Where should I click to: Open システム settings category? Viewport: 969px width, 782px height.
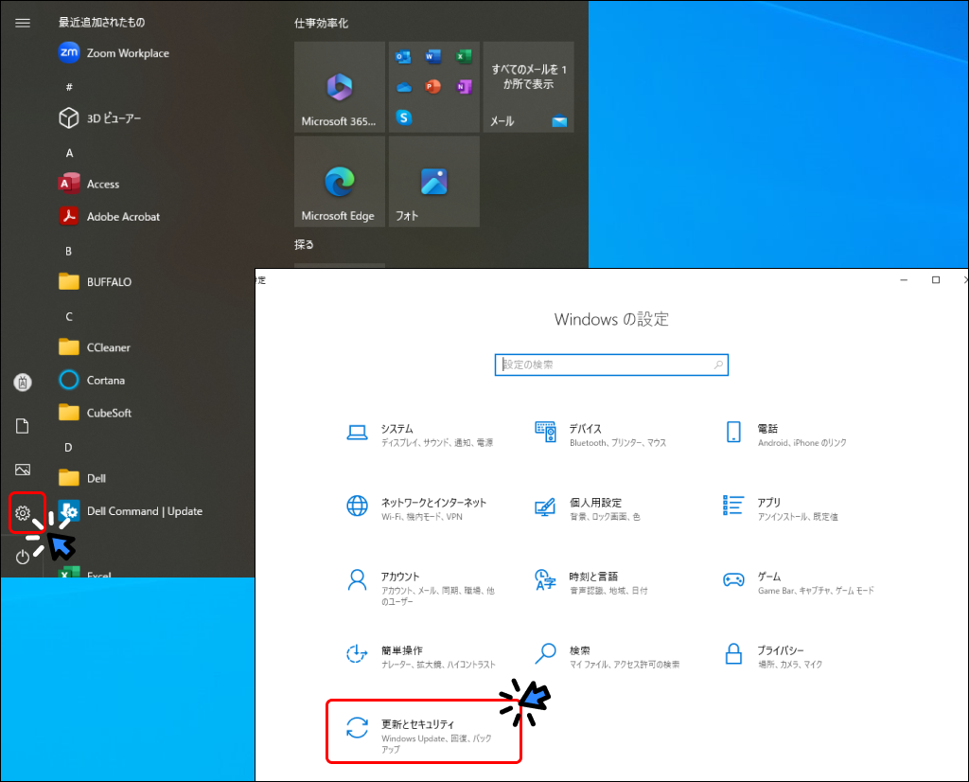(x=420, y=435)
